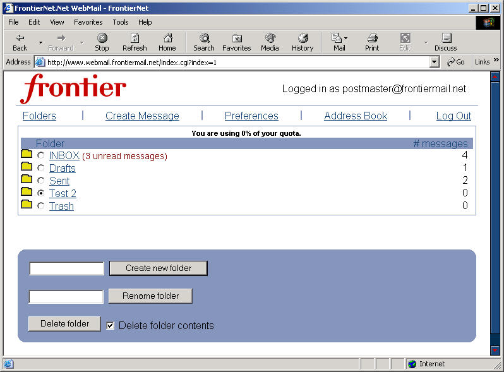
Task: Expand the Links bar chevron
Action: pyautogui.click(x=496, y=60)
